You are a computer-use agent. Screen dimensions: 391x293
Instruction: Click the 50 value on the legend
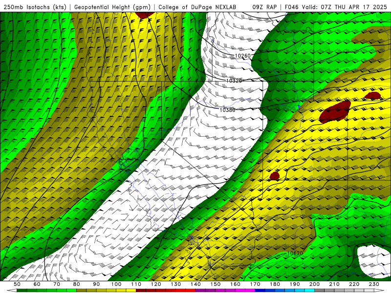click(17, 284)
